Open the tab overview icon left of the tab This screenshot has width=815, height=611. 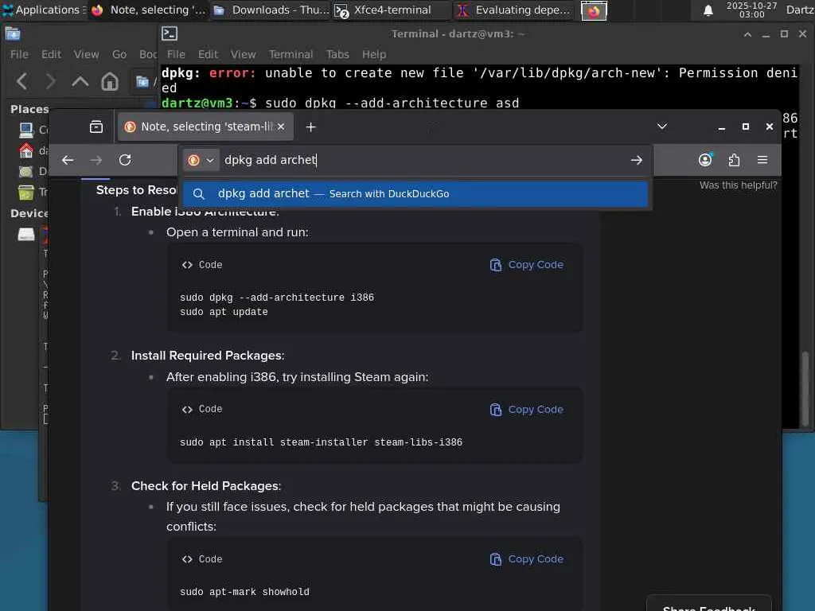pyautogui.click(x=96, y=126)
